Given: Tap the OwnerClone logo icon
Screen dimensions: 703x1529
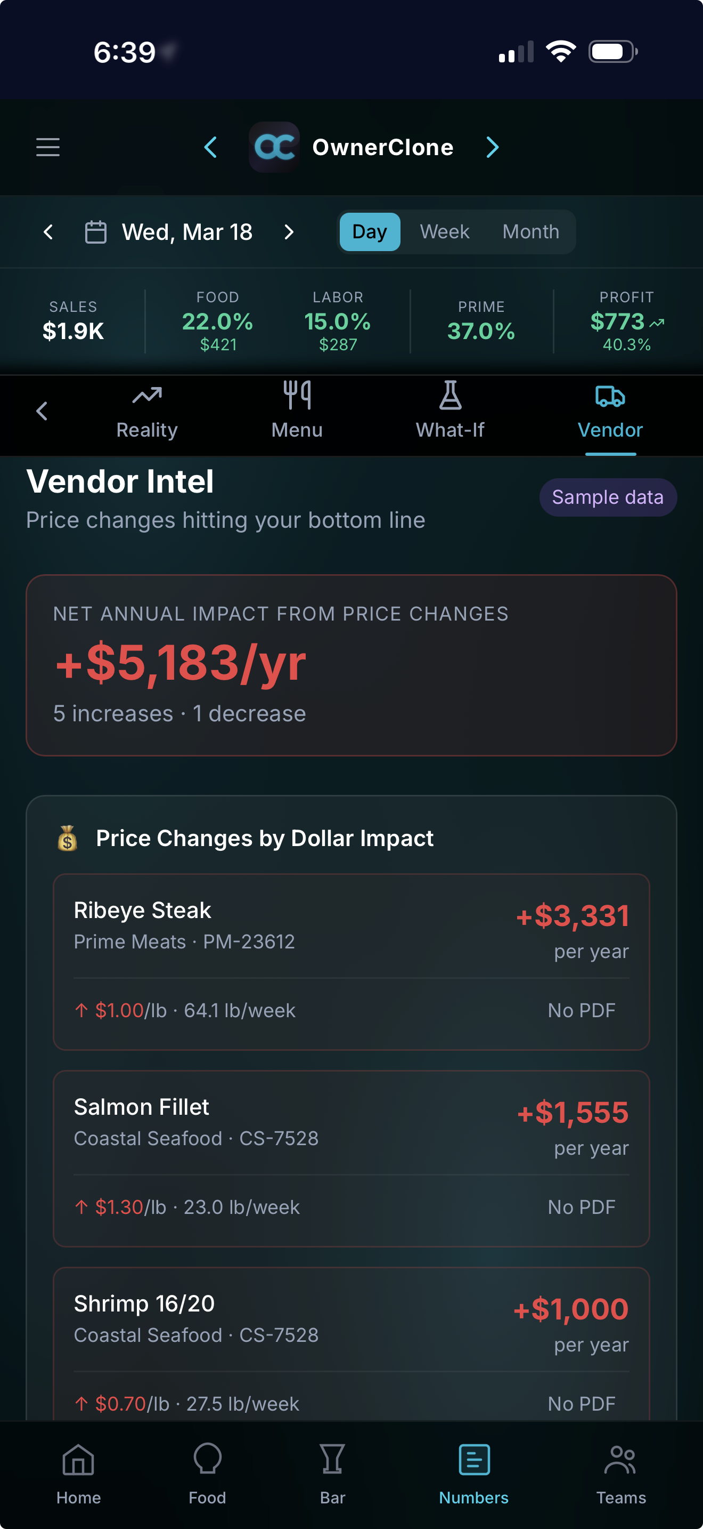Looking at the screenshot, I should tap(274, 147).
